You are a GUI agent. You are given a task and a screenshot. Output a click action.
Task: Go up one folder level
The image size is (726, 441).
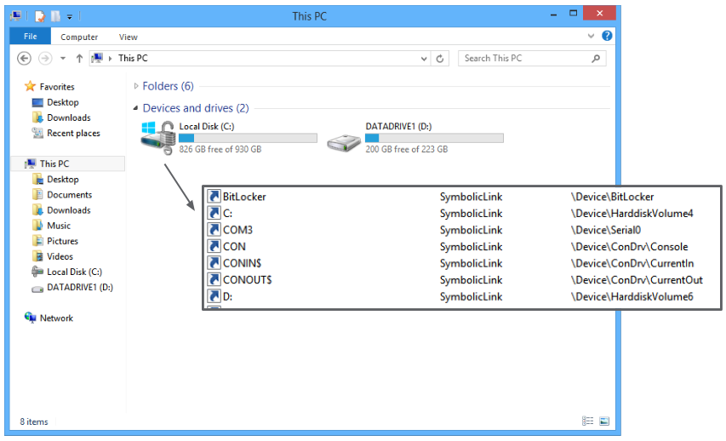(x=79, y=59)
